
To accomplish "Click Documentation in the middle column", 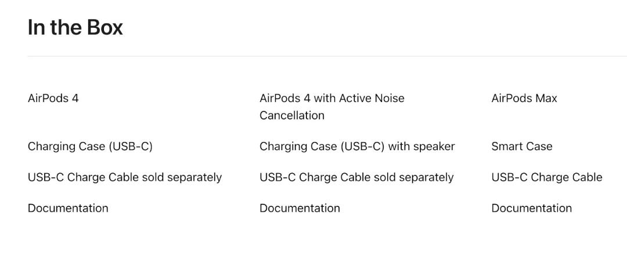I will point(300,209).
